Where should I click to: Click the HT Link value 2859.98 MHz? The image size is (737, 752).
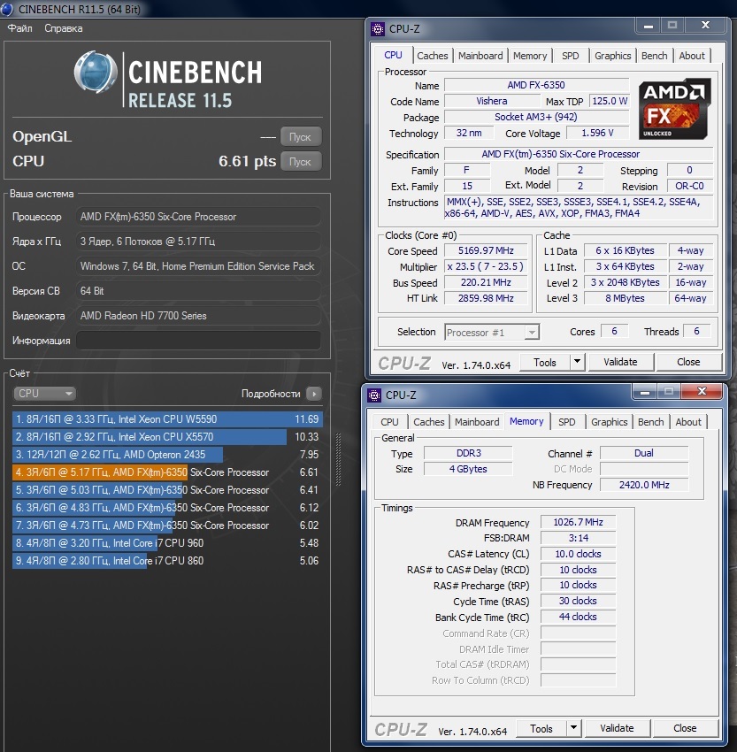point(486,298)
